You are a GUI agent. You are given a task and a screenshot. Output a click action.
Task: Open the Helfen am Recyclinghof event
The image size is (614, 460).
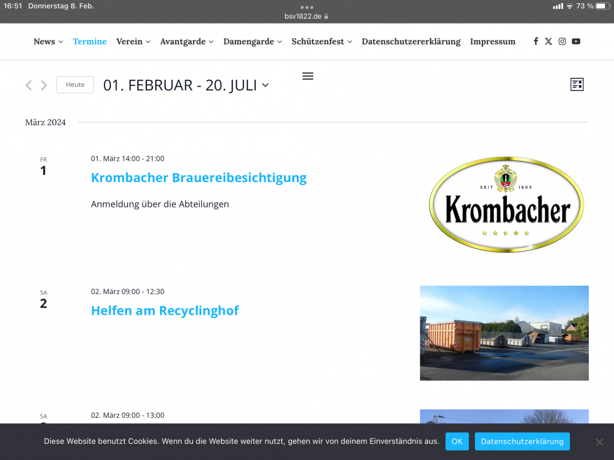[165, 311]
